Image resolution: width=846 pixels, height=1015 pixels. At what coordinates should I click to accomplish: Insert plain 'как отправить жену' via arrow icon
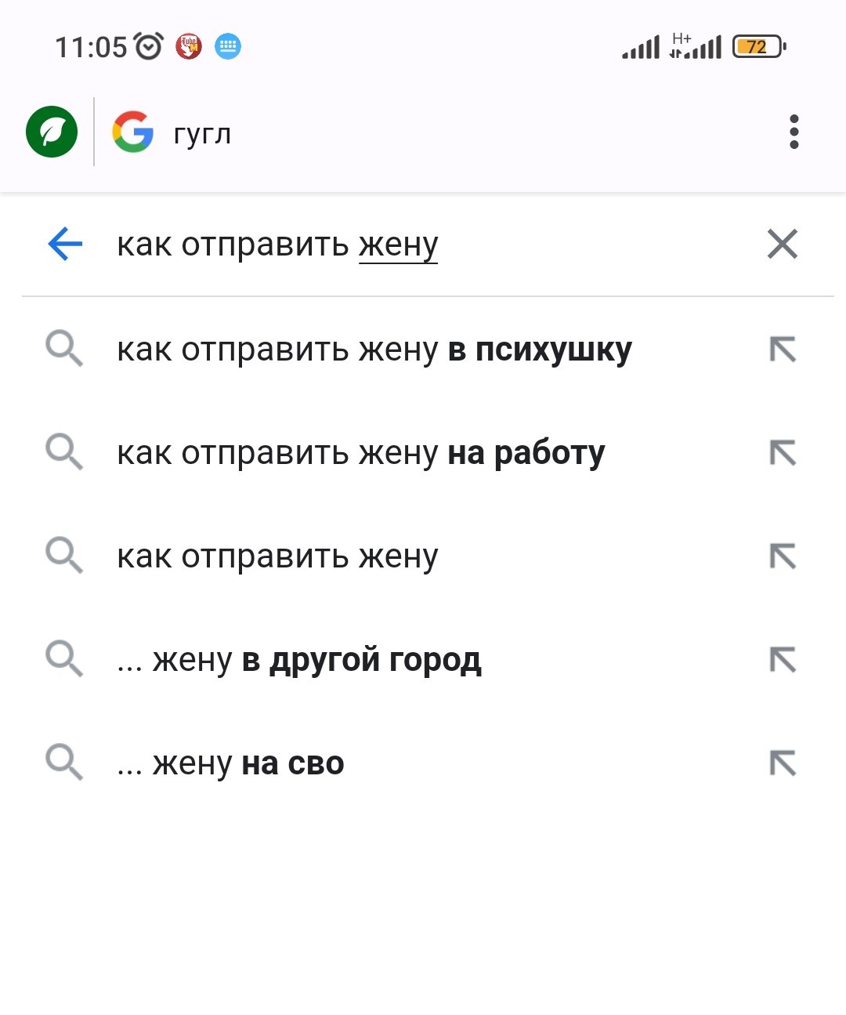(783, 556)
